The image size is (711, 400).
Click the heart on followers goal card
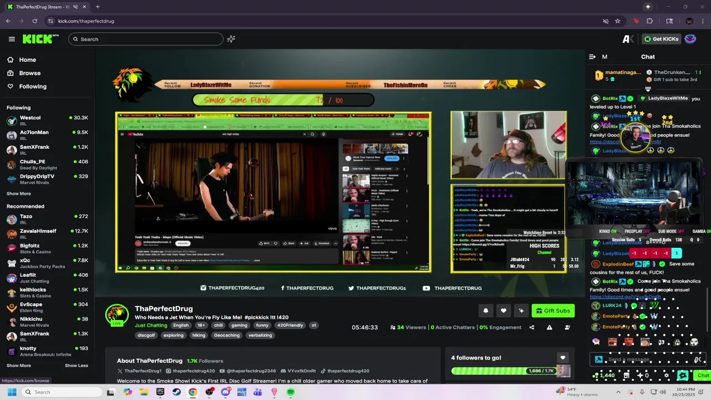coord(563,358)
